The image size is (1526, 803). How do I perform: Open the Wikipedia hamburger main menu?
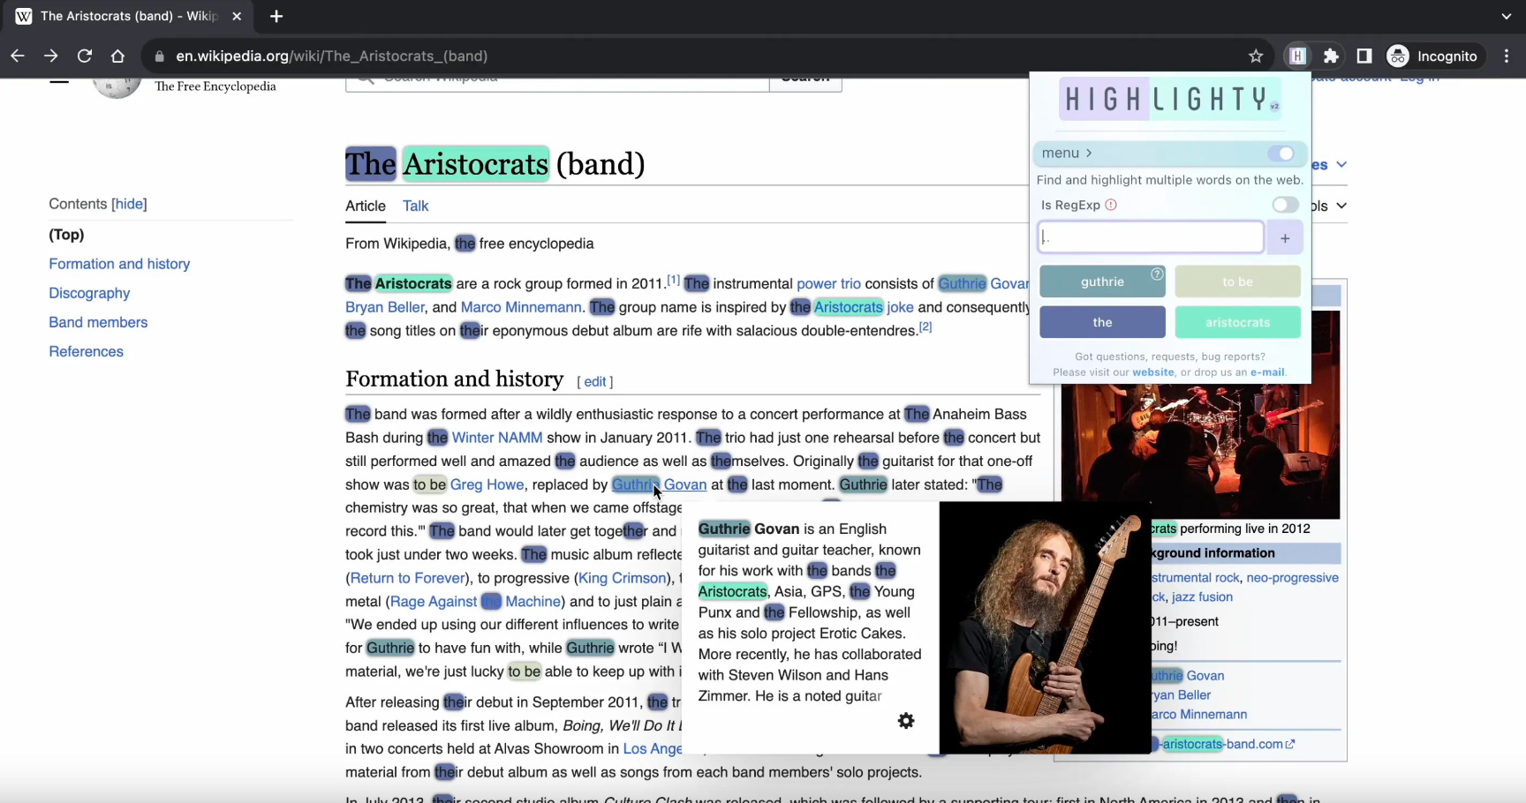click(x=59, y=81)
